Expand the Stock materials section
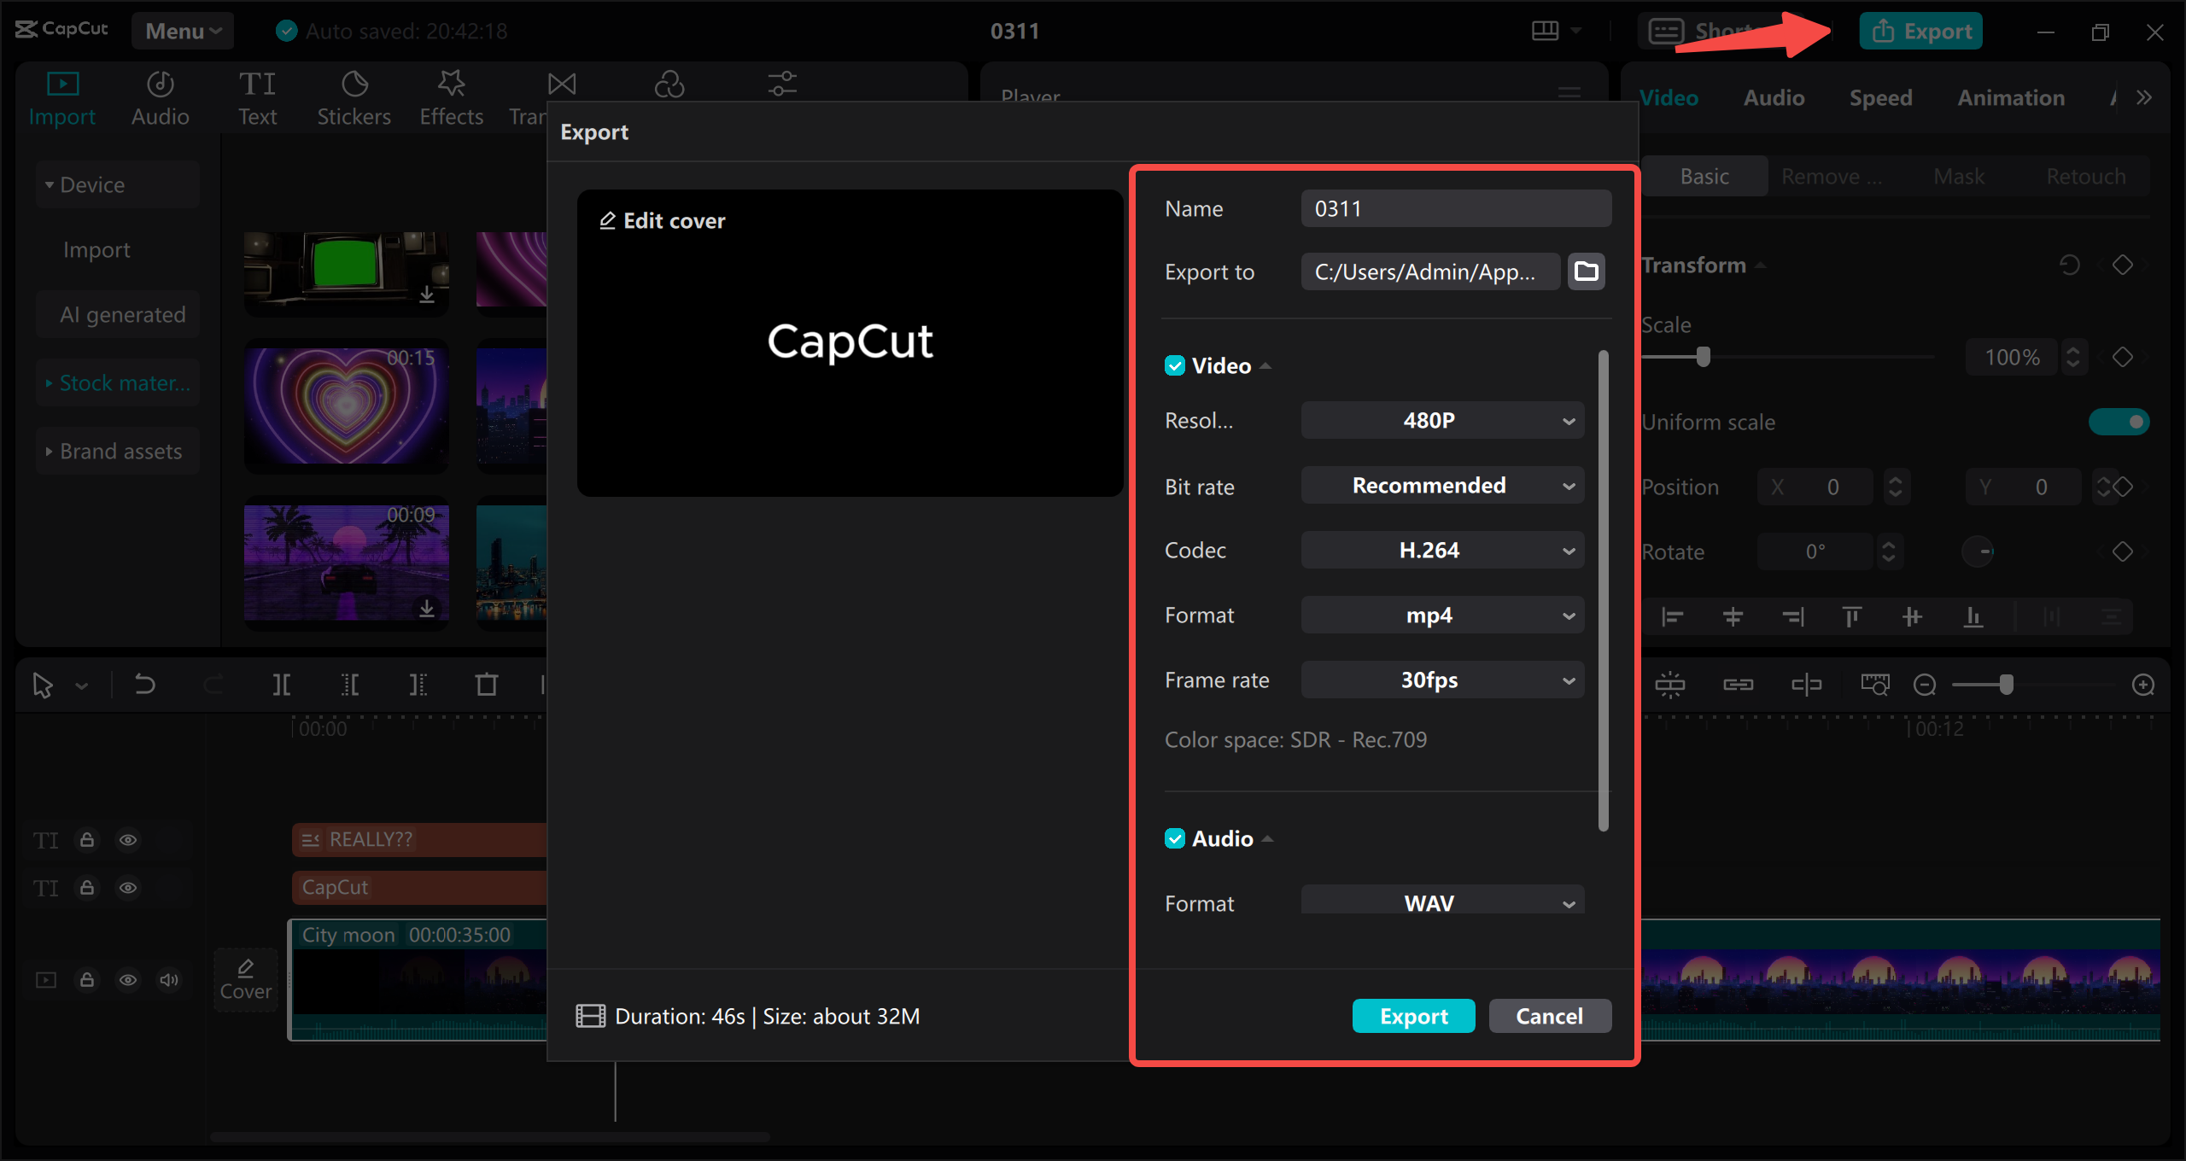The height and width of the screenshot is (1161, 2186). click(117, 382)
